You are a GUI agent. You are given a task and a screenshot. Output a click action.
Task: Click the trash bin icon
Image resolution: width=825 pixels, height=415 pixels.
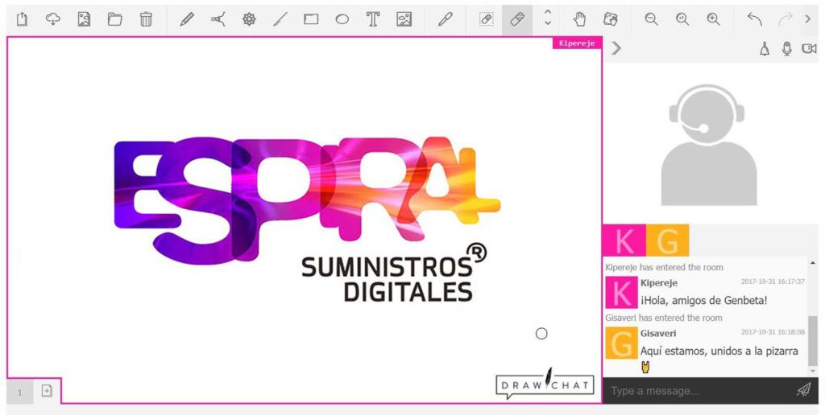click(146, 19)
